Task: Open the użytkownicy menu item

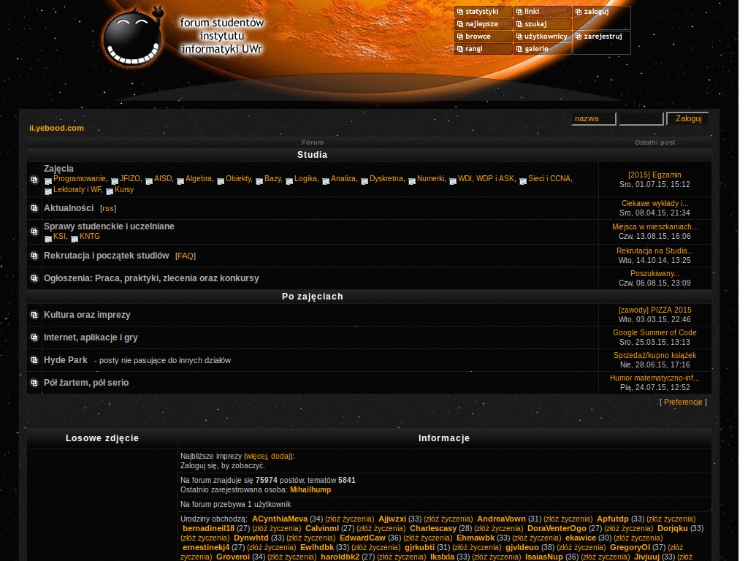Action: (x=543, y=37)
